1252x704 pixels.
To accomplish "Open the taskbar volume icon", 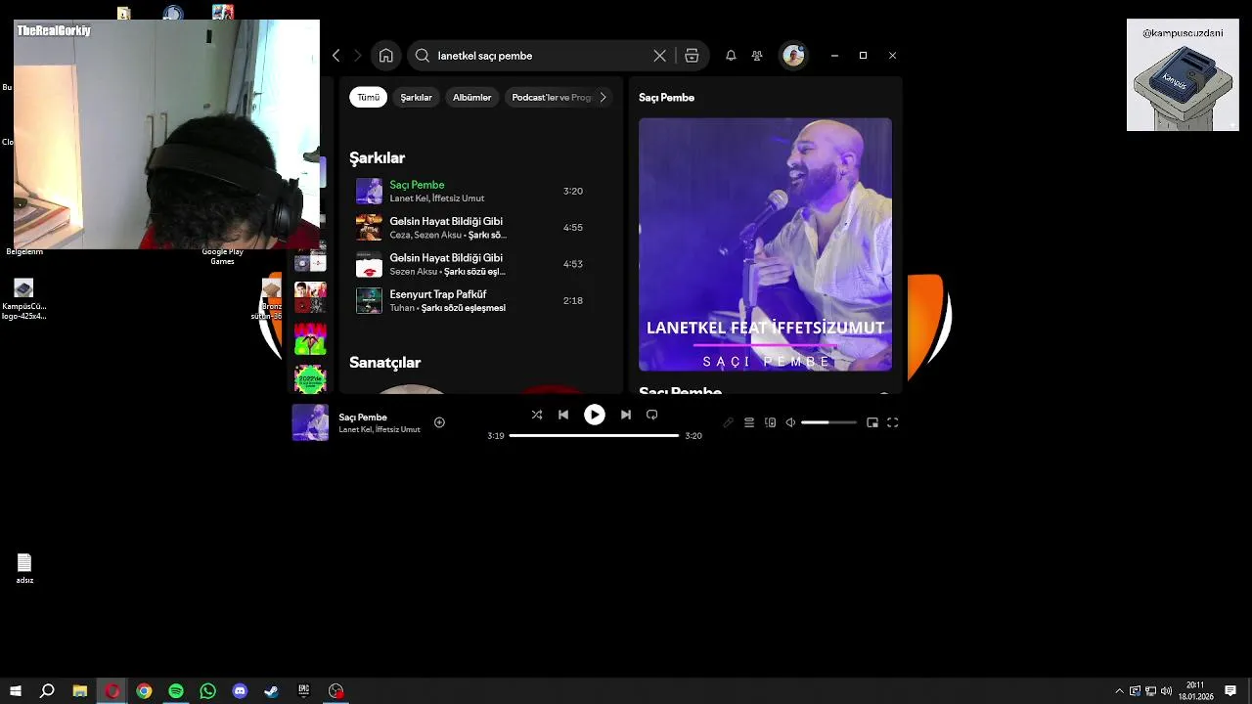I will [1166, 691].
